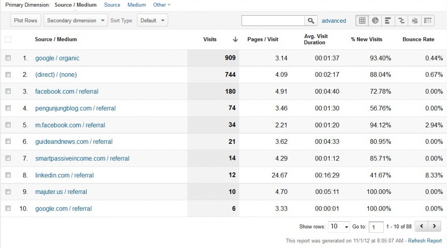447x248 pixels.
Task: Select the 8.33% bounce rate cell
Action: [434, 175]
